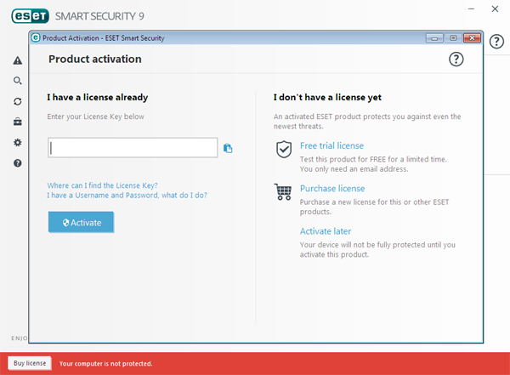Open 'I have a Username and Password' link

click(127, 196)
